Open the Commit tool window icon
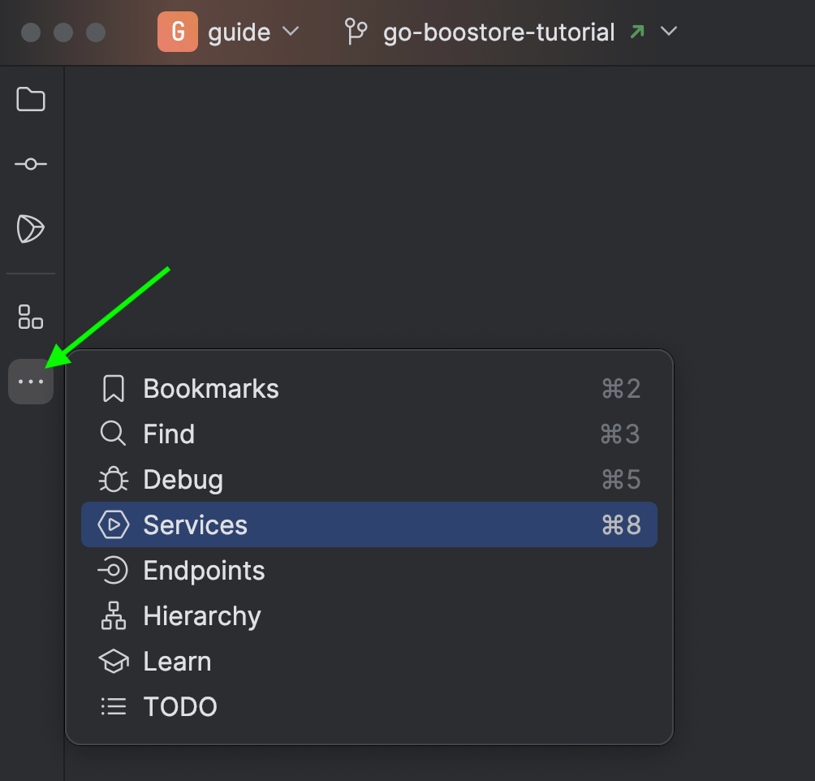This screenshot has width=815, height=781. coord(31,164)
